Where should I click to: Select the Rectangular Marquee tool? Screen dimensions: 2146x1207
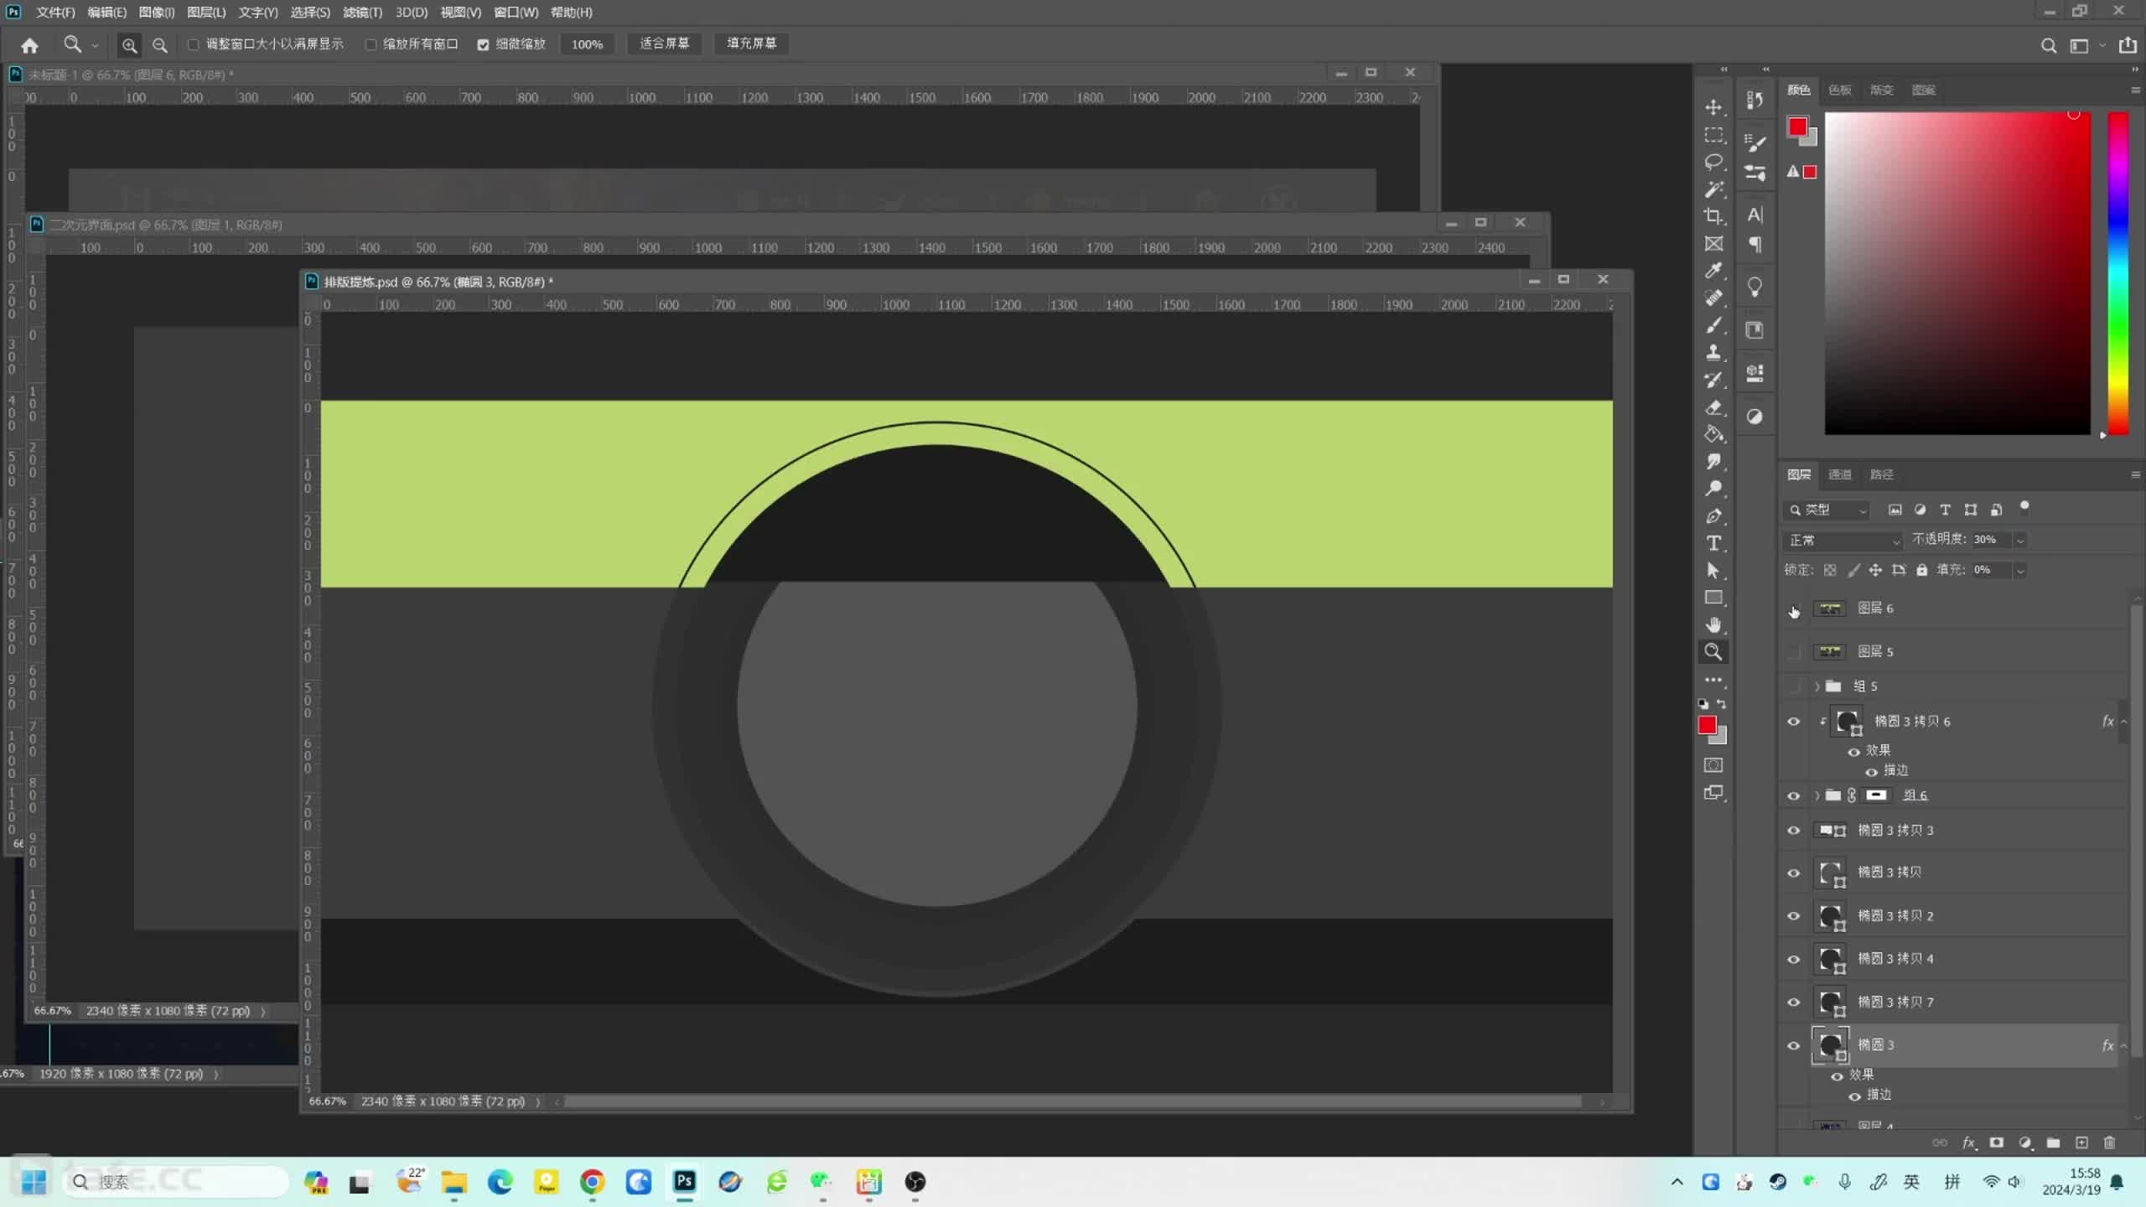(x=1713, y=135)
